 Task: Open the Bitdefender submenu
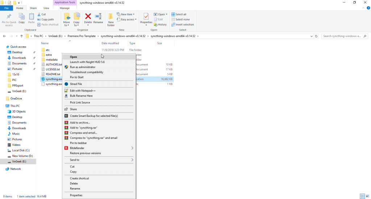point(99,148)
